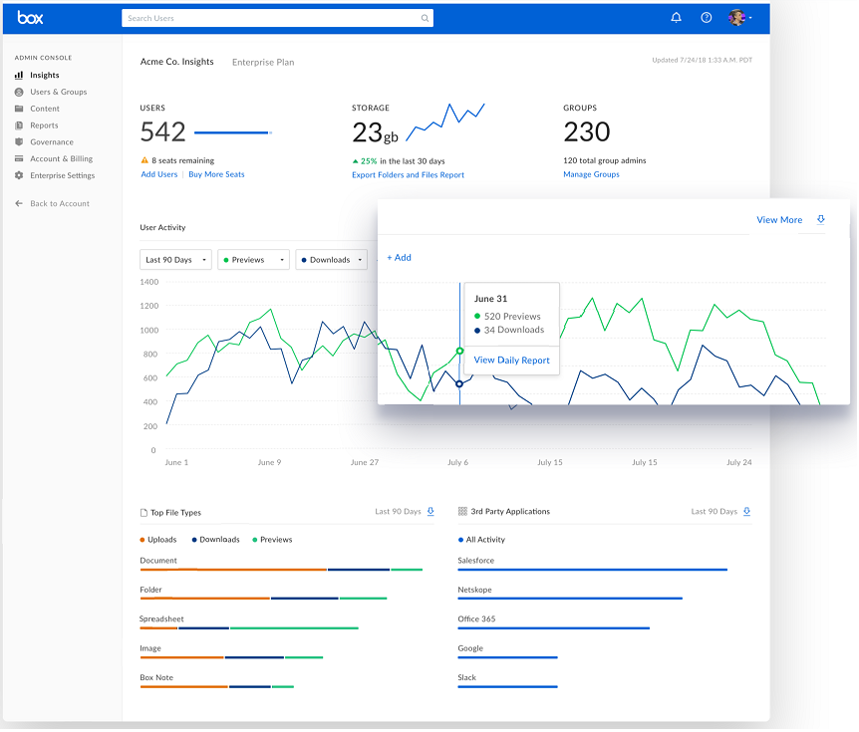This screenshot has height=732, width=859.
Task: Click the Previews data point on the chart
Action: point(459,351)
